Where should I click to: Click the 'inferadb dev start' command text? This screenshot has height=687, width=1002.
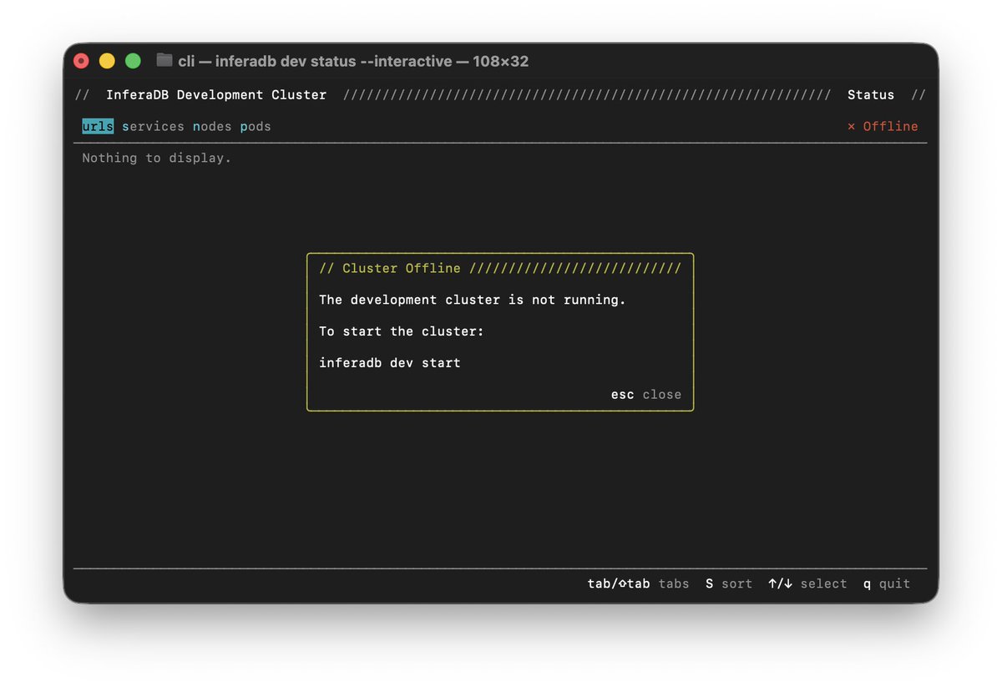tap(390, 362)
